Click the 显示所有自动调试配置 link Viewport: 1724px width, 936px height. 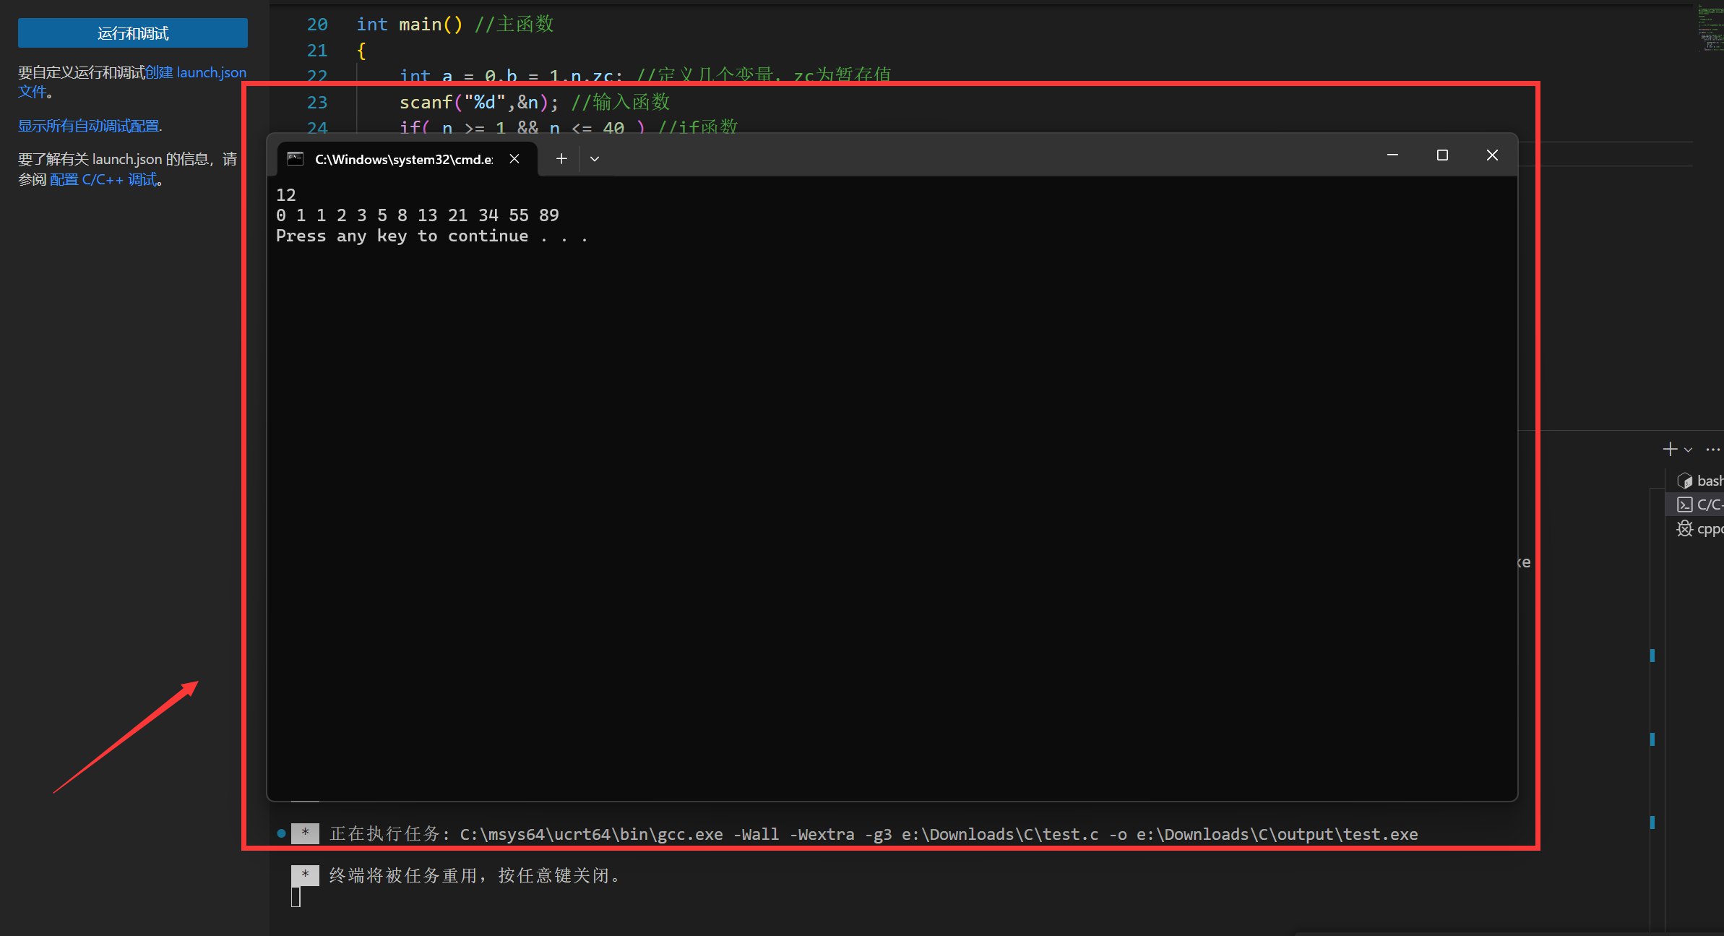[89, 126]
